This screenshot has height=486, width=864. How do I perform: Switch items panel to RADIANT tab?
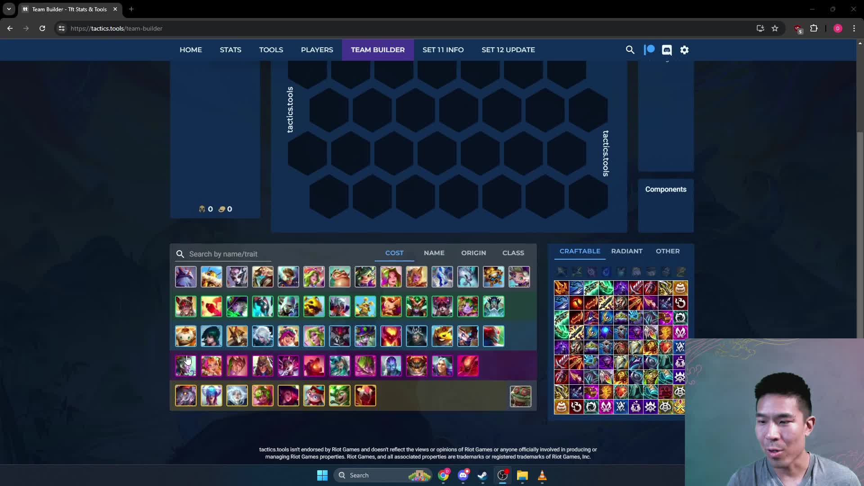tap(626, 251)
